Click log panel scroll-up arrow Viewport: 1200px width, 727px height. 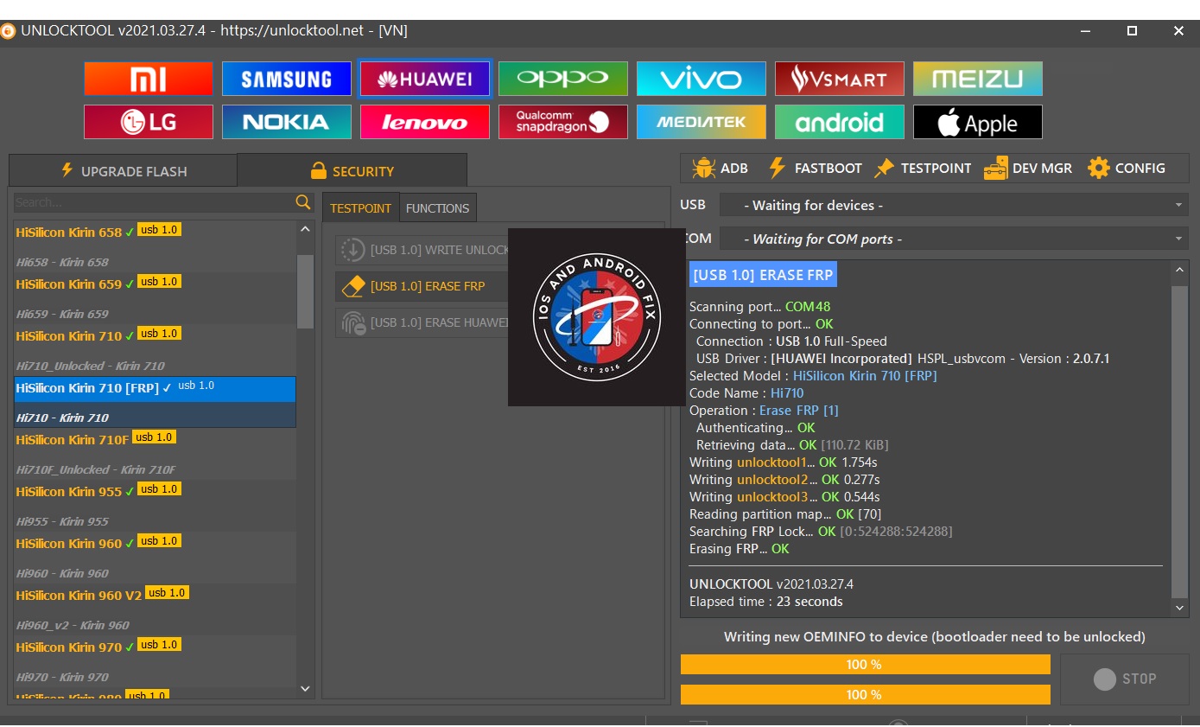1180,271
